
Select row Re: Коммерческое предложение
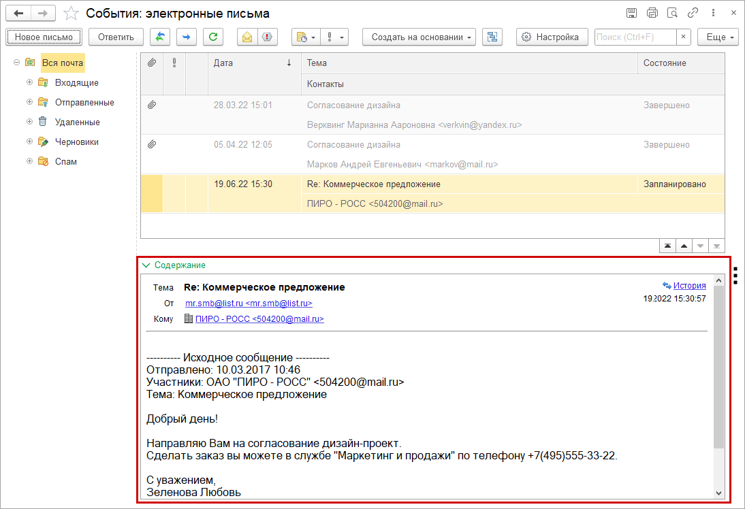432,194
